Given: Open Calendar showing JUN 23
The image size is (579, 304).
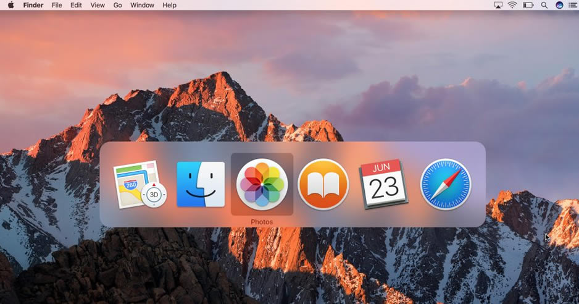Looking at the screenshot, I should (384, 184).
